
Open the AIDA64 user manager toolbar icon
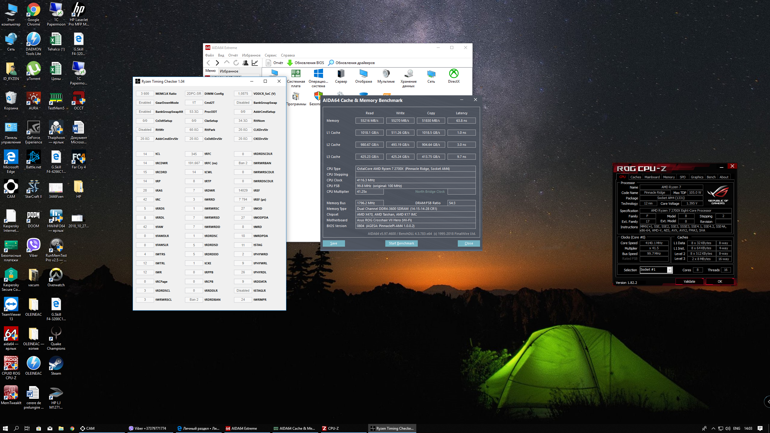(245, 63)
